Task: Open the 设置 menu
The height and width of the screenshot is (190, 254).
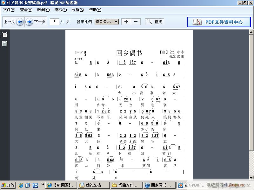Action: click(x=78, y=10)
